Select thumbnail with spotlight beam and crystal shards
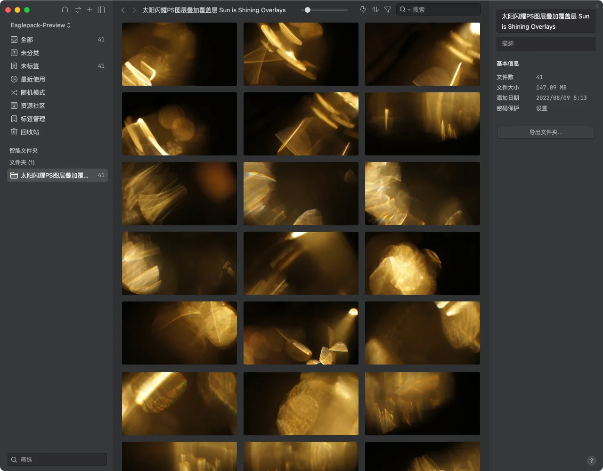 point(301,333)
